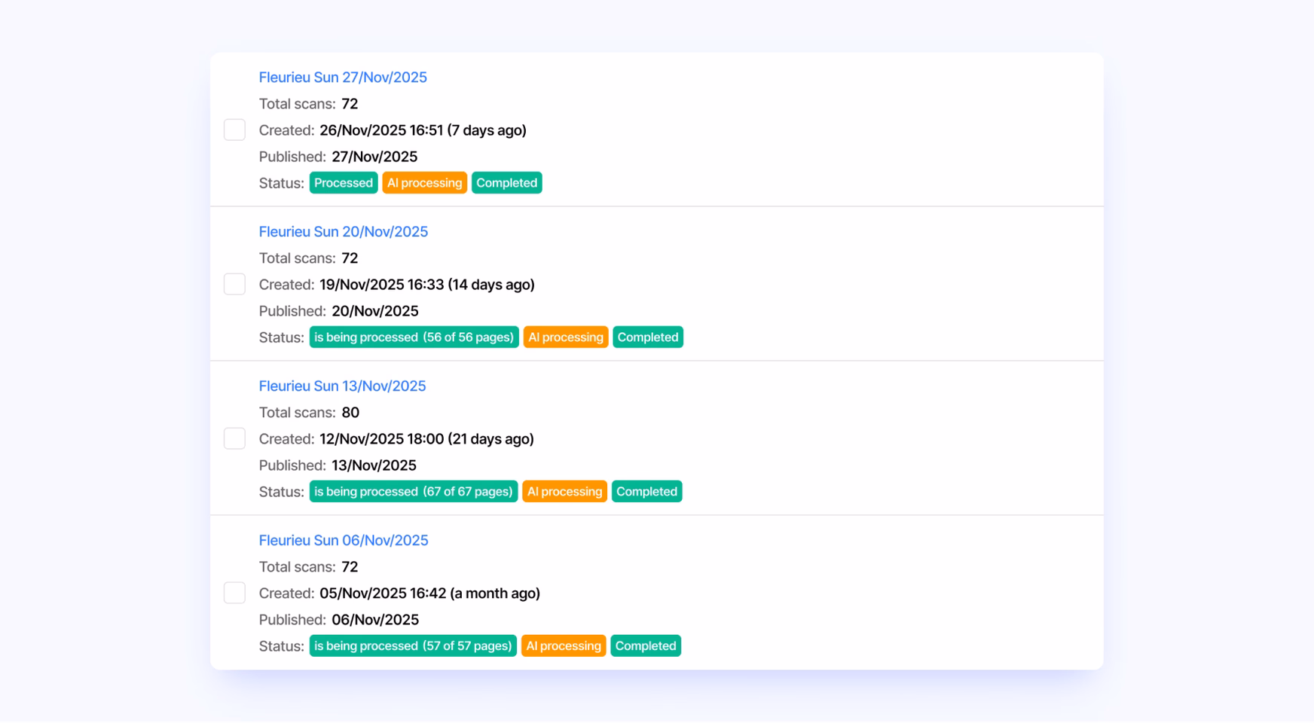Click total scans '72' in the 27/Nov/2025 entry
Screen dimensions: 1314x723
(350, 104)
